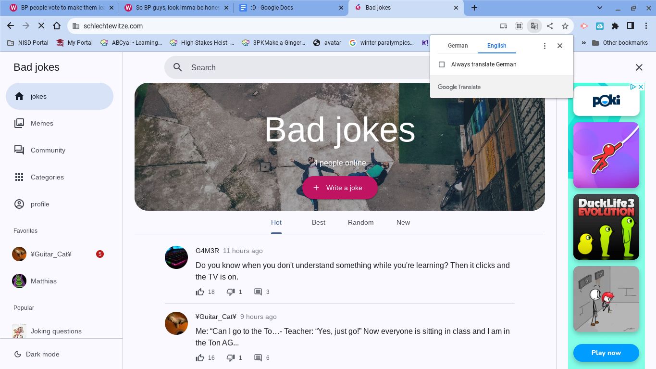Open the Chrome extensions puzzle icon
Screen dimensions: 656x369
(x=615, y=26)
